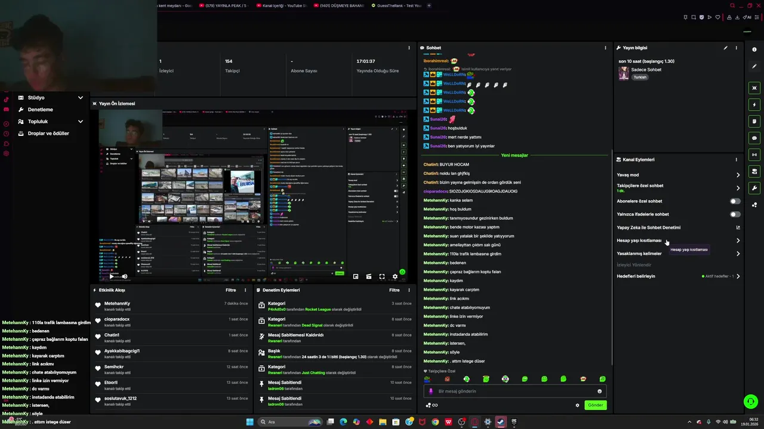Toggle the wrench stream info widget icon
Image resolution: width=764 pixels, height=429 pixels.
tap(754, 188)
